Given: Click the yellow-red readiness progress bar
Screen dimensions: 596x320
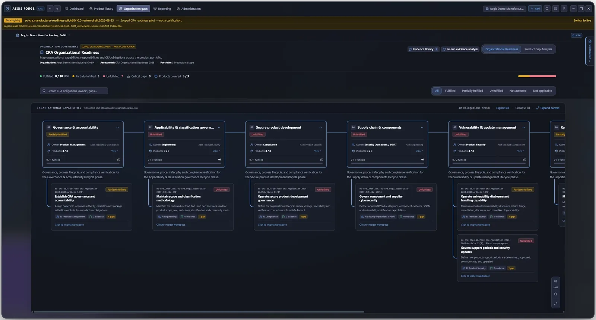Looking at the screenshot, I should click(537, 76).
